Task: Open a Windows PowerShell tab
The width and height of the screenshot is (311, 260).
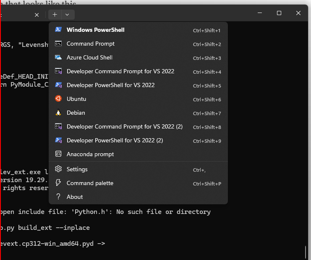Action: 138,30
